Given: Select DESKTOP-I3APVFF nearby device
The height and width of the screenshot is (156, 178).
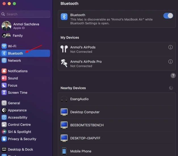Looking at the screenshot, I should point(117,138).
